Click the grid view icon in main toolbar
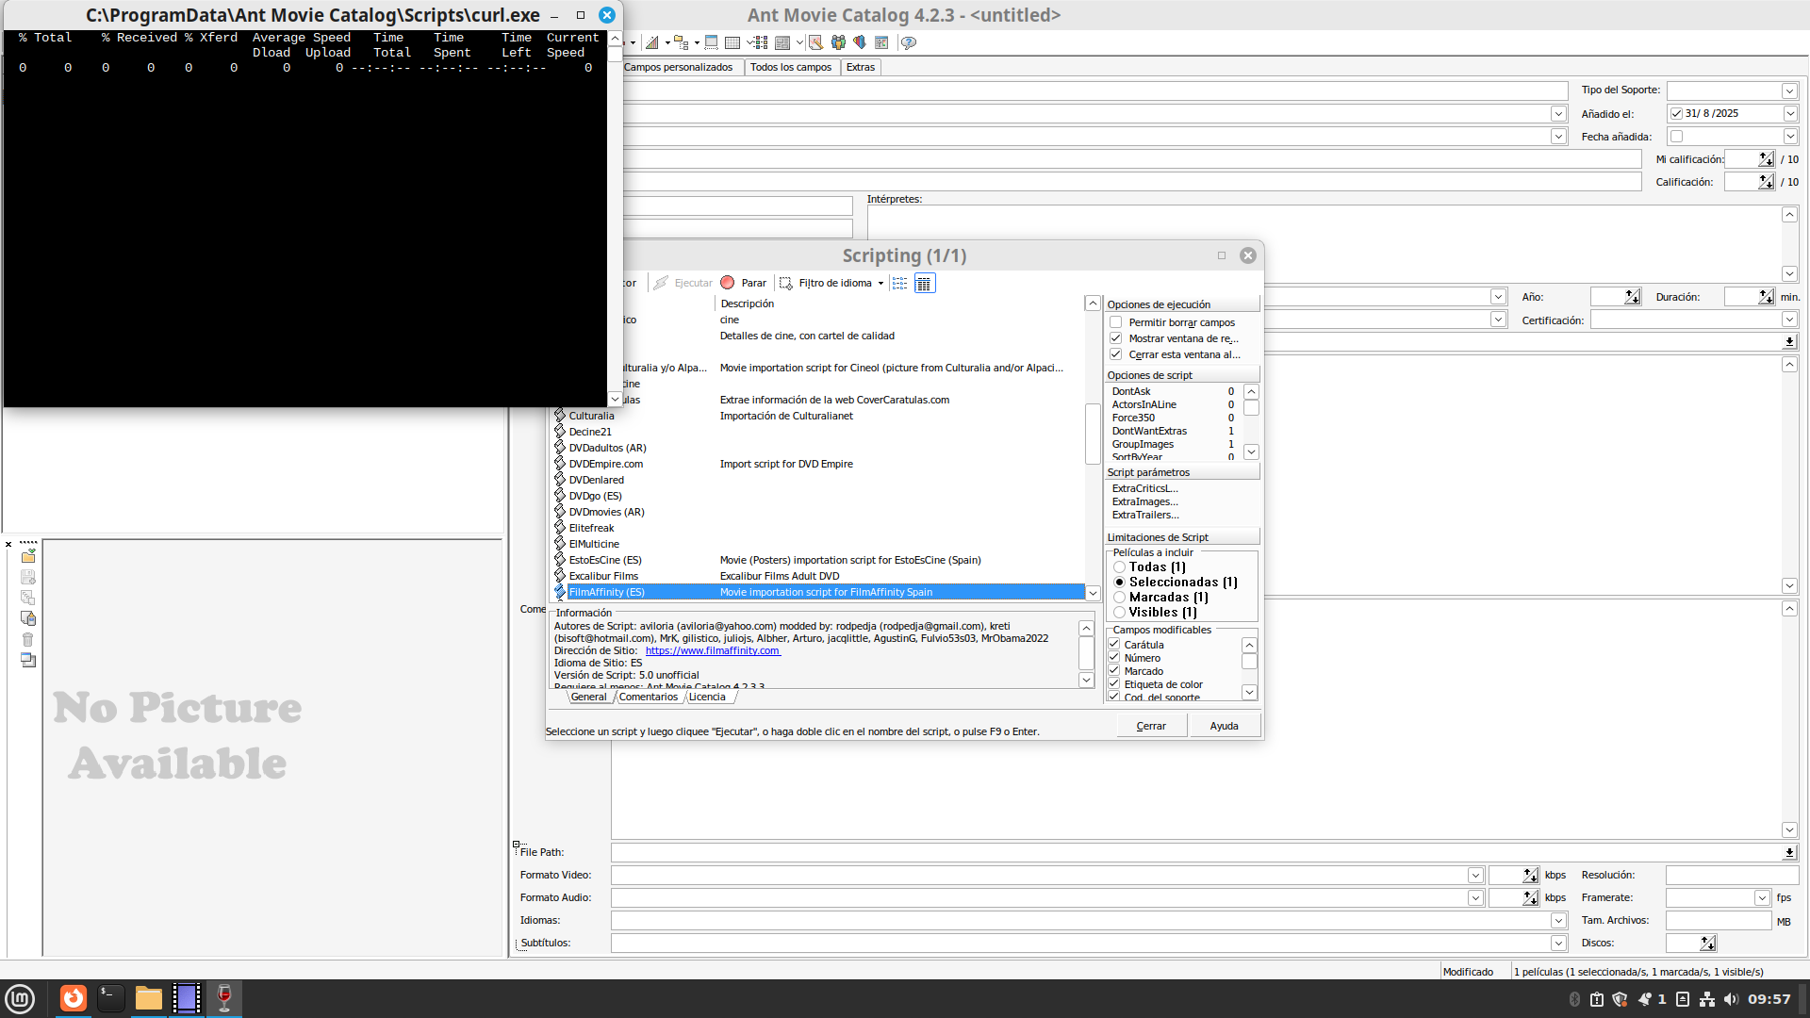 (x=732, y=42)
